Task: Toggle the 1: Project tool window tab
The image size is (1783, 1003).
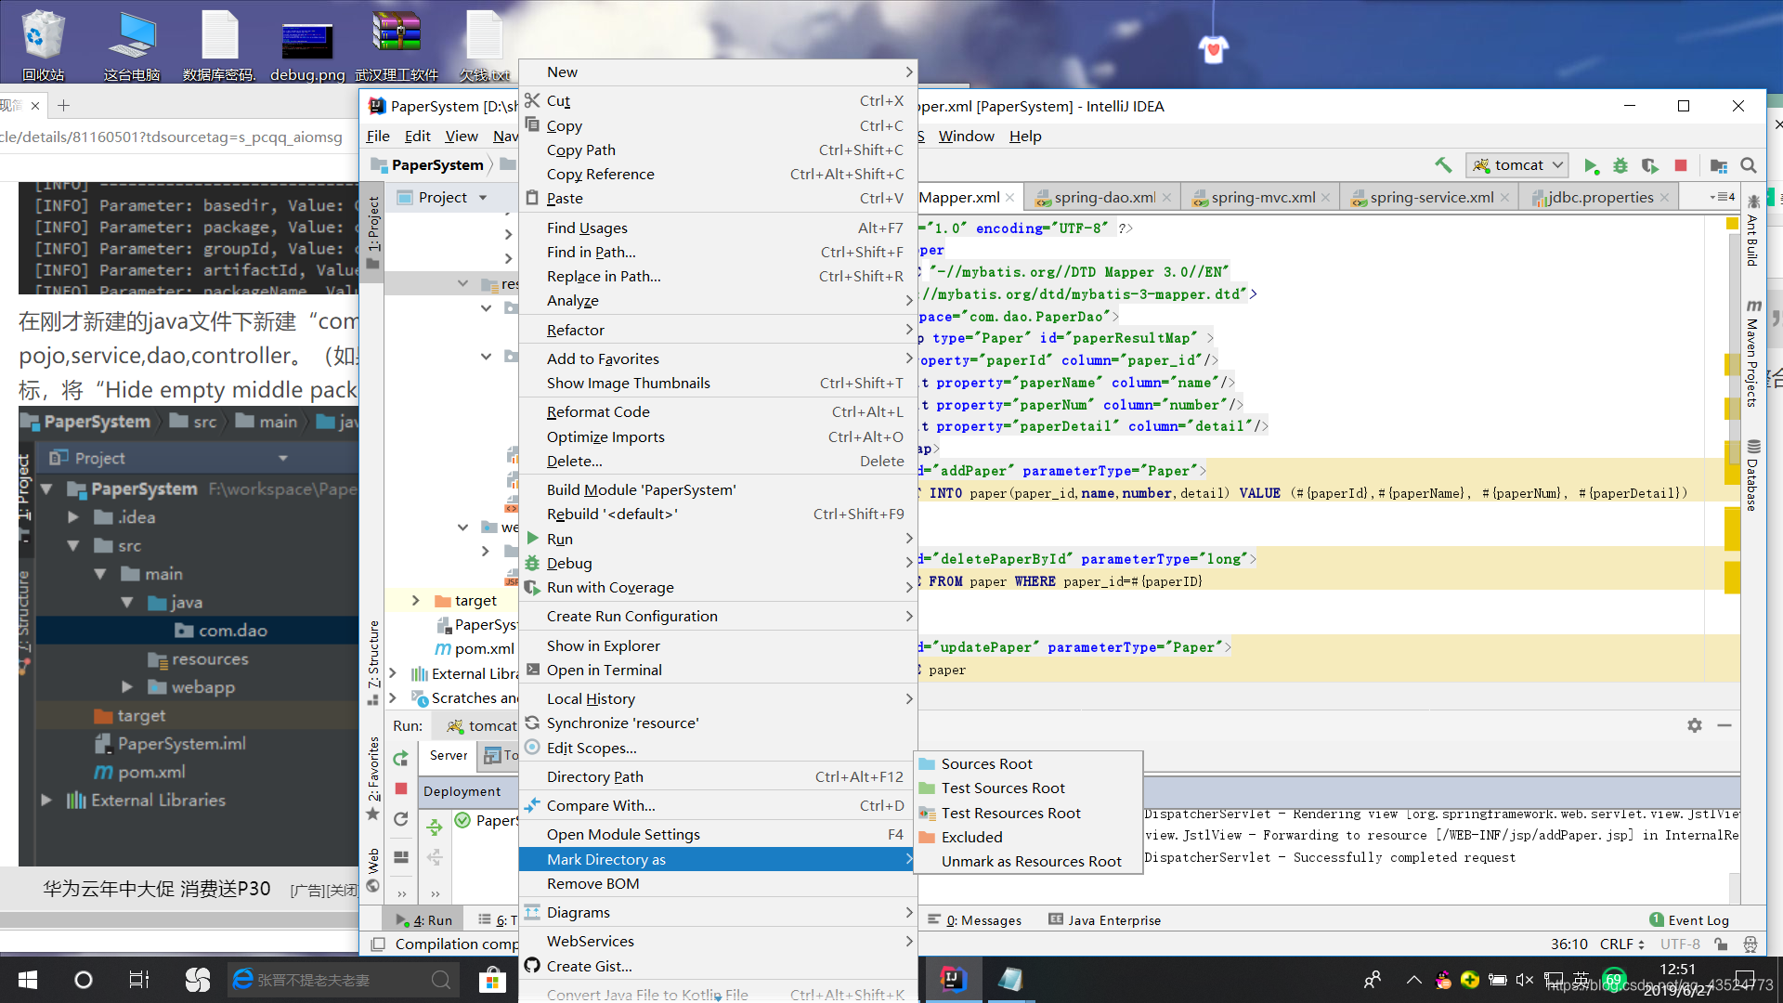Action: pos(373,232)
